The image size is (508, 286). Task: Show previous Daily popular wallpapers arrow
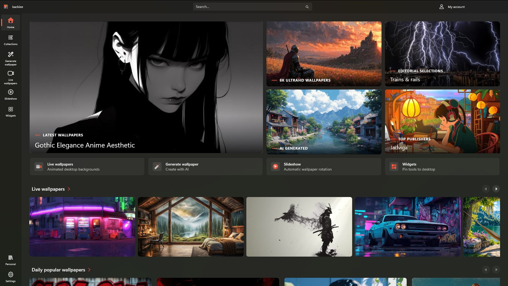[486, 270]
